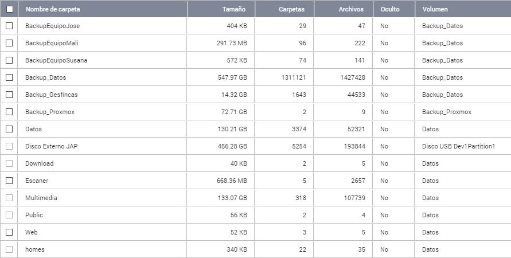This screenshot has width=511, height=258.
Task: Check the Web folder checkbox
Action: pyautogui.click(x=9, y=232)
